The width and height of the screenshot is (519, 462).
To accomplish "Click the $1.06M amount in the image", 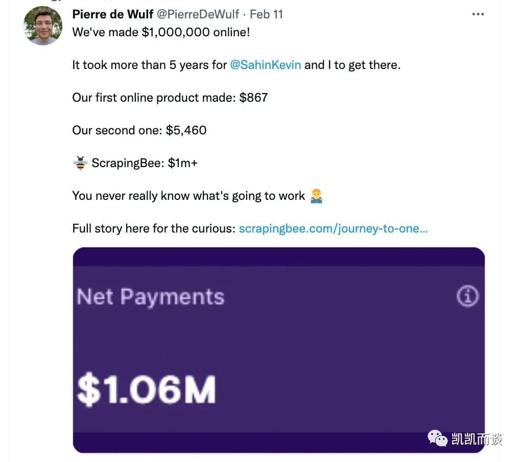I will [x=146, y=390].
